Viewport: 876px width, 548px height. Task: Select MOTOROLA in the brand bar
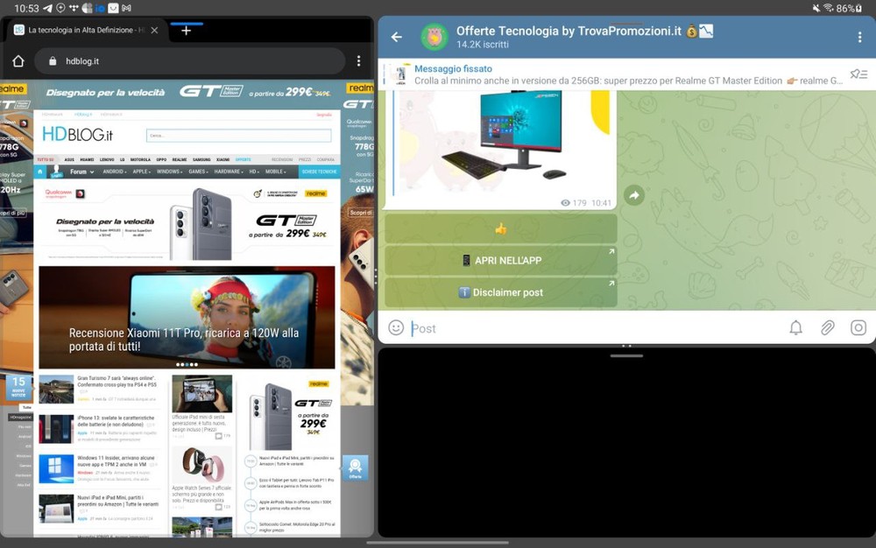[x=140, y=159]
